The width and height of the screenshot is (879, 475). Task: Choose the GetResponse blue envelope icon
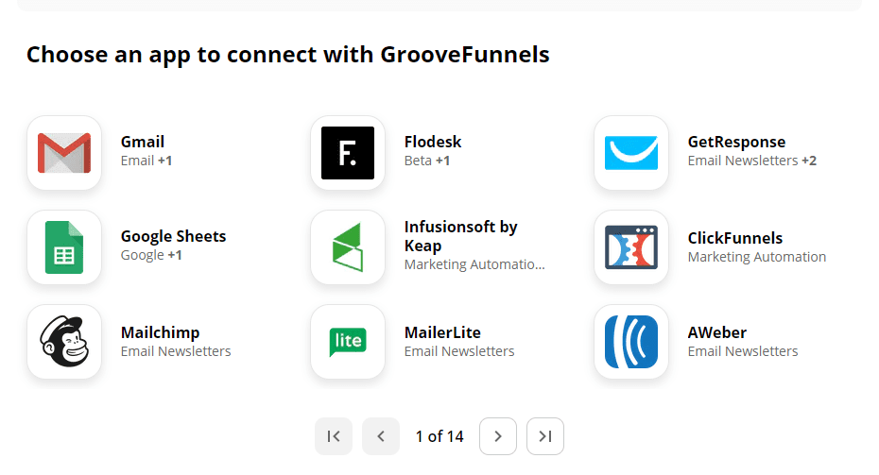[x=631, y=153]
